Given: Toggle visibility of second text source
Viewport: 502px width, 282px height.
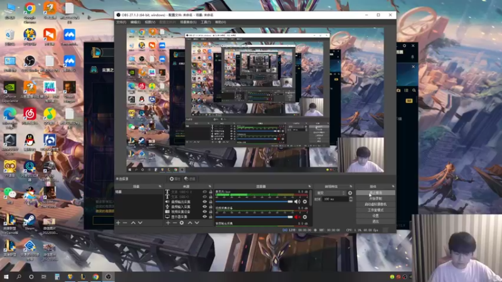Looking at the screenshot, I should click(x=205, y=197).
